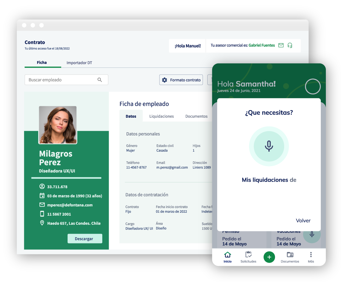The image size is (341, 282).
Task: Tap the profile avatar circle in mobile header
Action: coord(313,87)
